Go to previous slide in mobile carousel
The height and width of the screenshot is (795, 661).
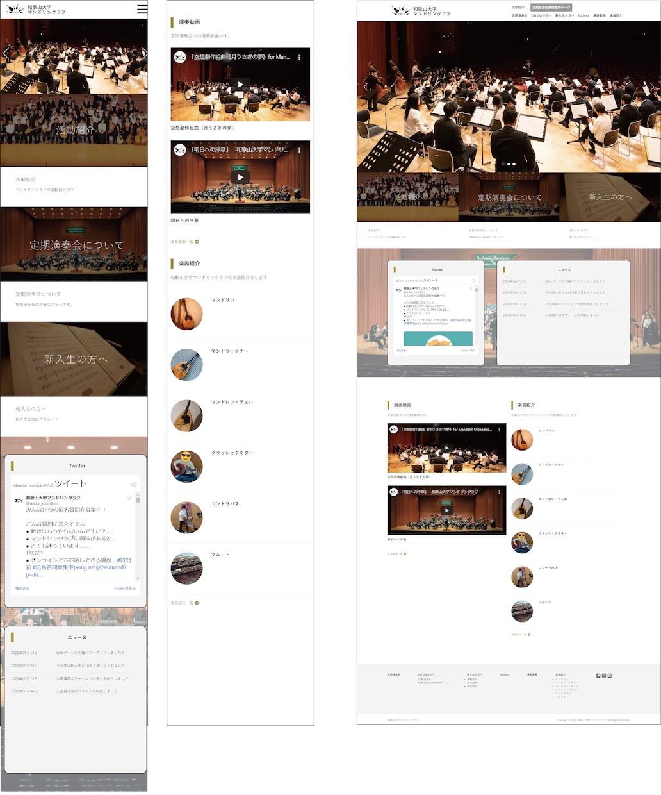click(6, 54)
